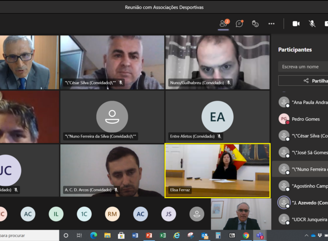This screenshot has height=241, width=328.
Task: Open the meeting chat icon
Action: pyautogui.click(x=239, y=24)
